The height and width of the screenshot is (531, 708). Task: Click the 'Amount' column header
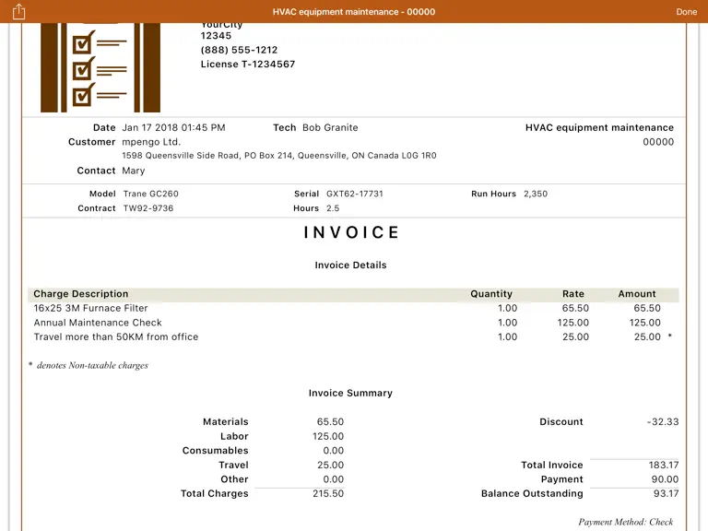click(637, 294)
